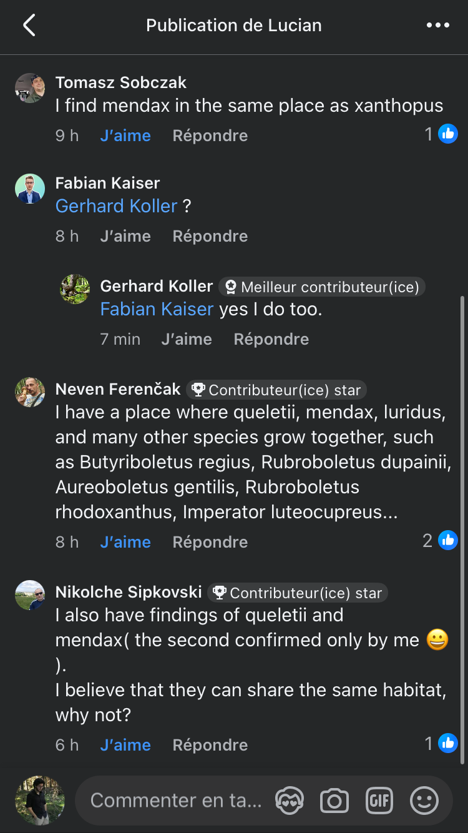Open the GIF picker
468x833 pixels.
(379, 801)
